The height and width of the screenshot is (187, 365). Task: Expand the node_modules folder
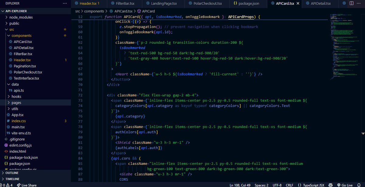[x=21, y=17]
